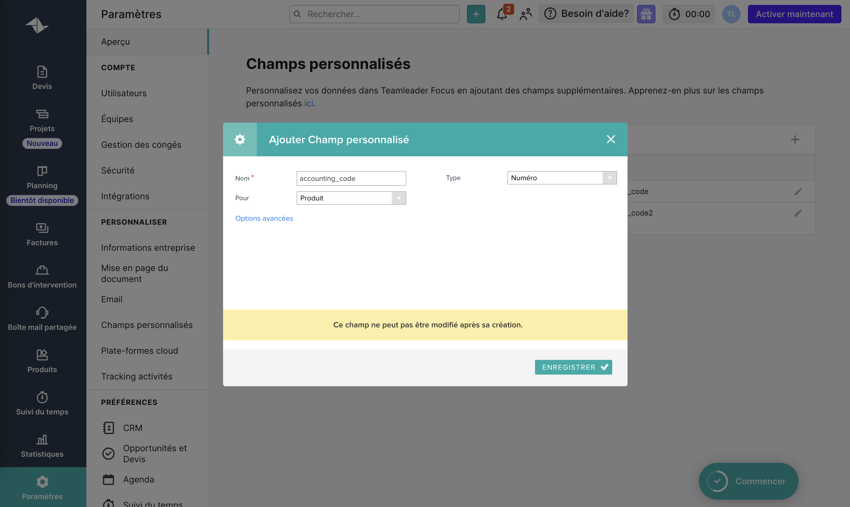Click the notifications bell icon
Viewport: 850px width, 507px height.
tap(502, 14)
